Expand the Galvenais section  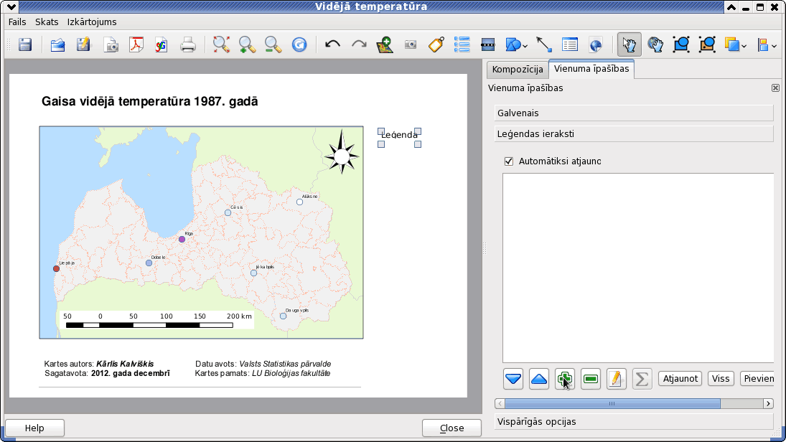[x=634, y=113]
